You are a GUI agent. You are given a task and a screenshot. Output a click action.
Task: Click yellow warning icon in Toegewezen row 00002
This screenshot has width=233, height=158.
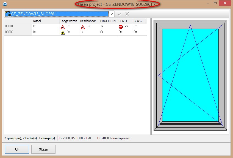63,32
